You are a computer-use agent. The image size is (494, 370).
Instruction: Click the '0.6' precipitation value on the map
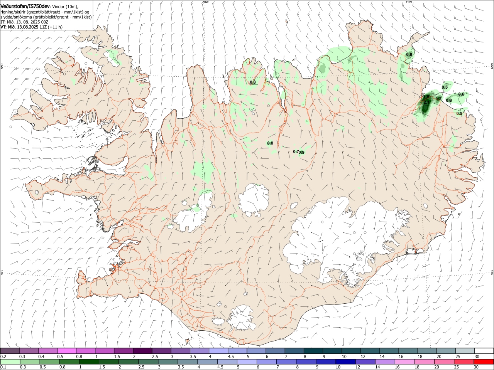click(x=461, y=94)
